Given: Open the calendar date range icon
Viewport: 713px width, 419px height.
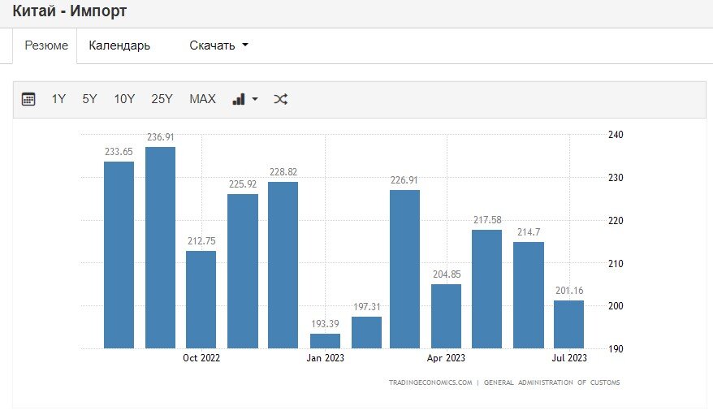Looking at the screenshot, I should pyautogui.click(x=28, y=99).
